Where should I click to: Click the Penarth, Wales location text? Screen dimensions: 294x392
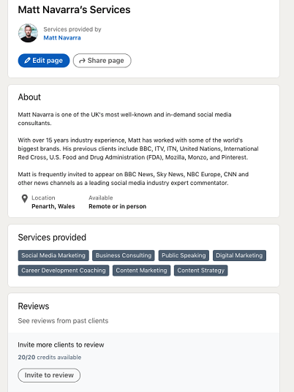tap(53, 206)
